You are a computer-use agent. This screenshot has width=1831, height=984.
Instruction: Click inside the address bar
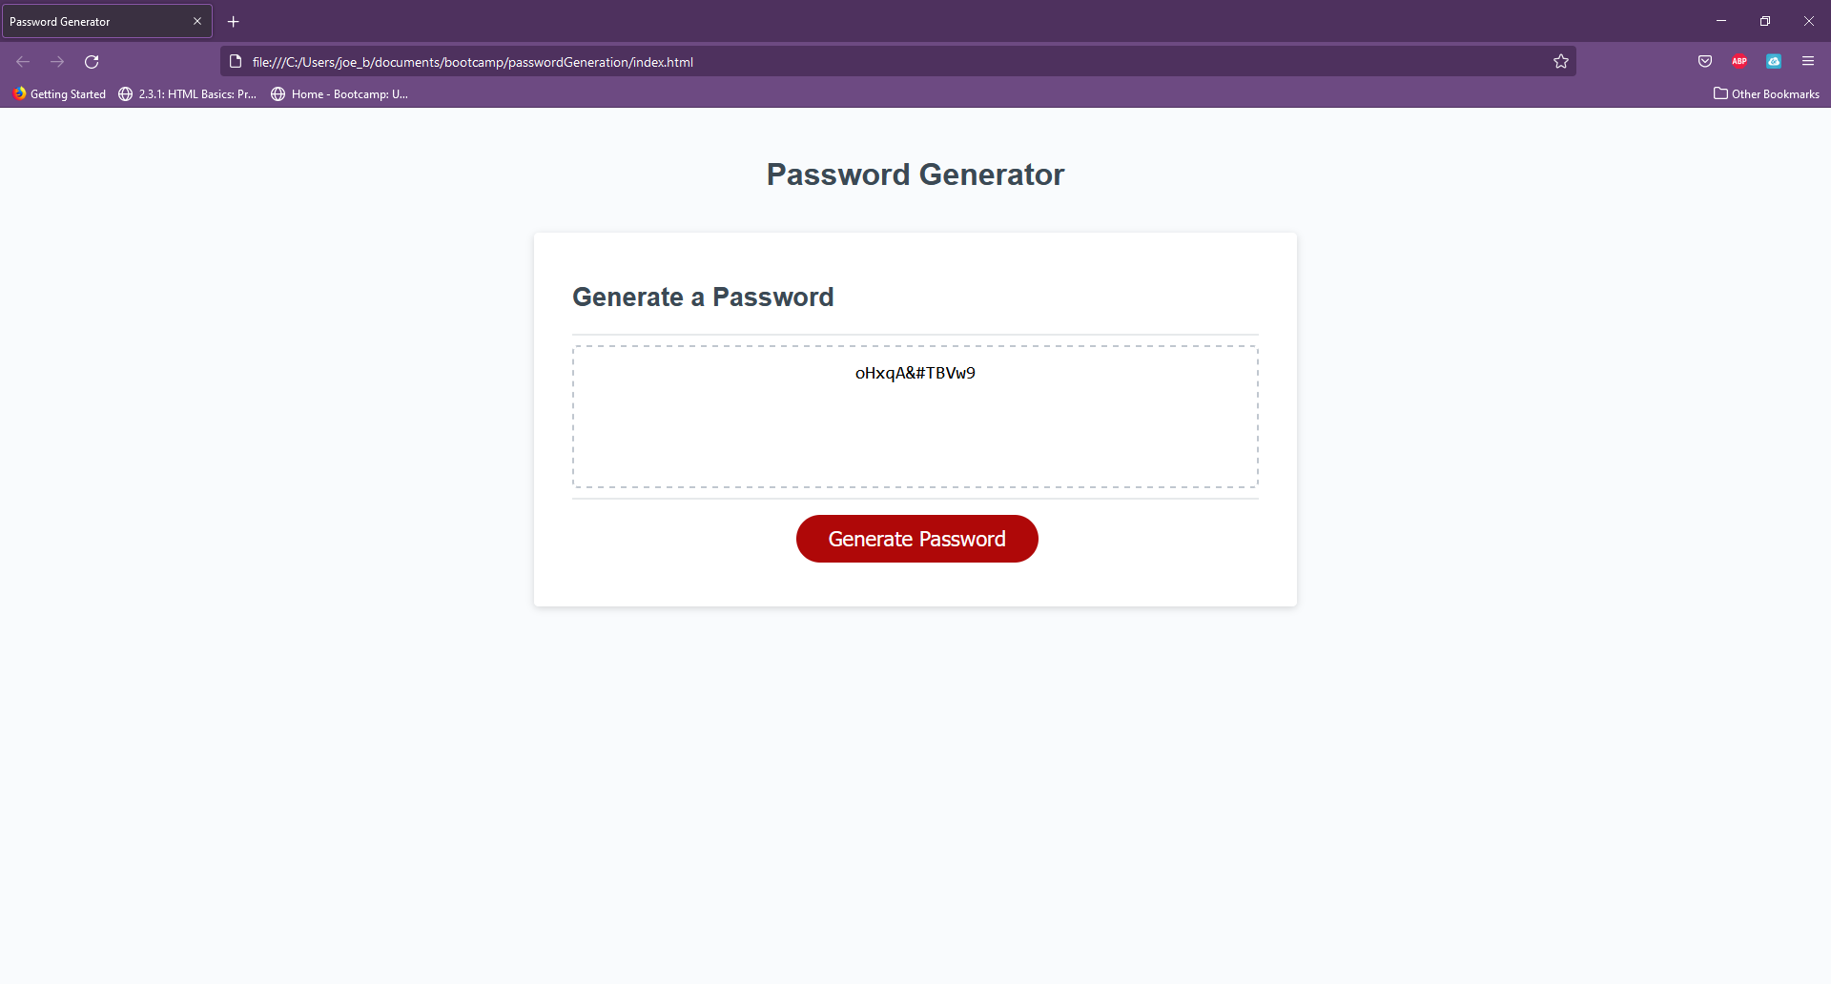tap(858, 61)
